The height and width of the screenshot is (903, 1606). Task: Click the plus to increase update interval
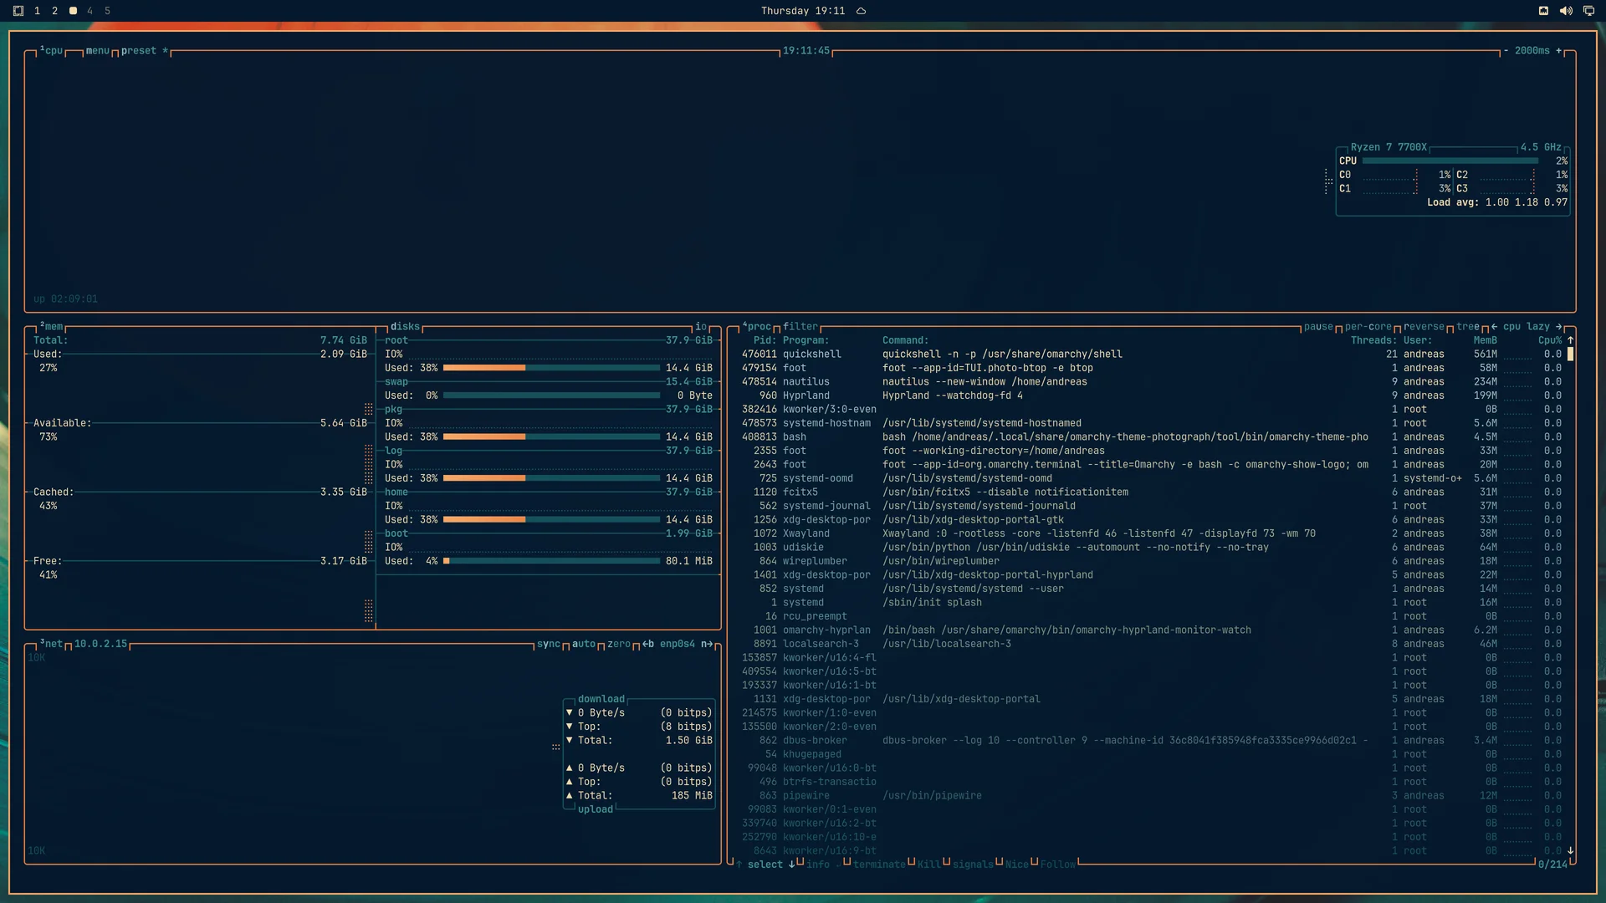point(1558,51)
